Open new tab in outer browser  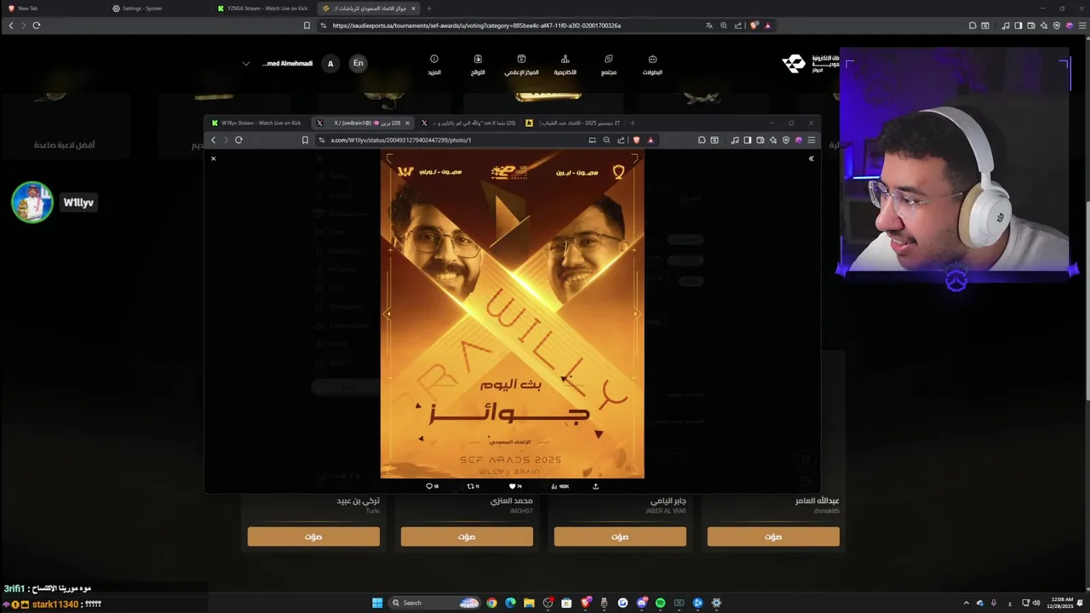tap(429, 9)
